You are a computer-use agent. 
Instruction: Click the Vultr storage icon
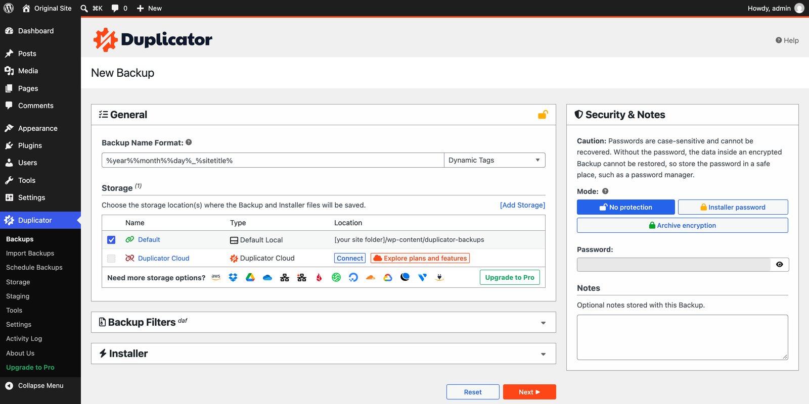[x=422, y=277]
